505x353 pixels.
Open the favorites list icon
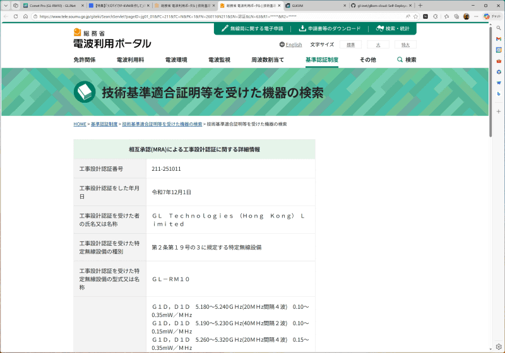click(446, 16)
